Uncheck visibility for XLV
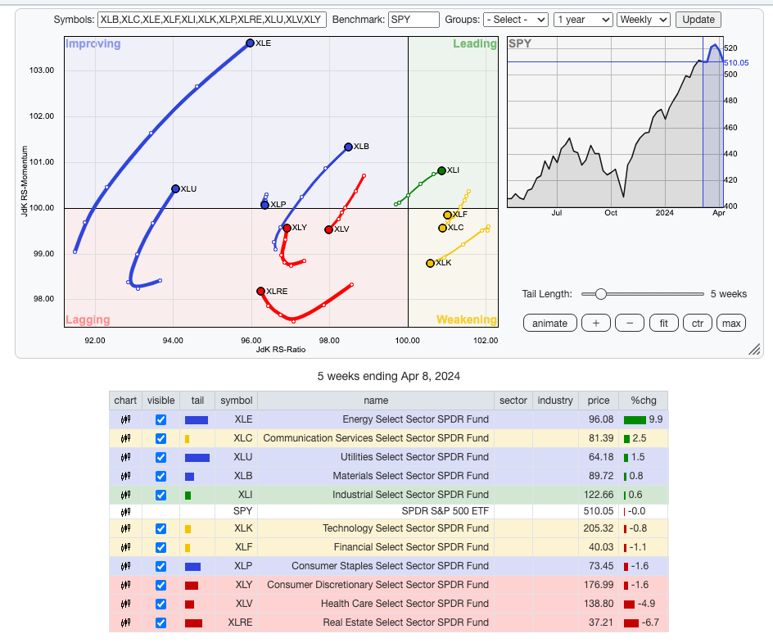Viewport: 773px width, 643px height. tap(160, 604)
